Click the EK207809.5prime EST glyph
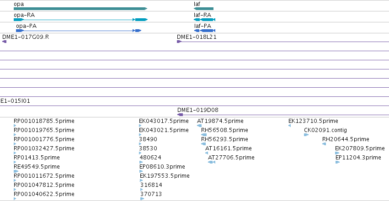 point(337,153)
